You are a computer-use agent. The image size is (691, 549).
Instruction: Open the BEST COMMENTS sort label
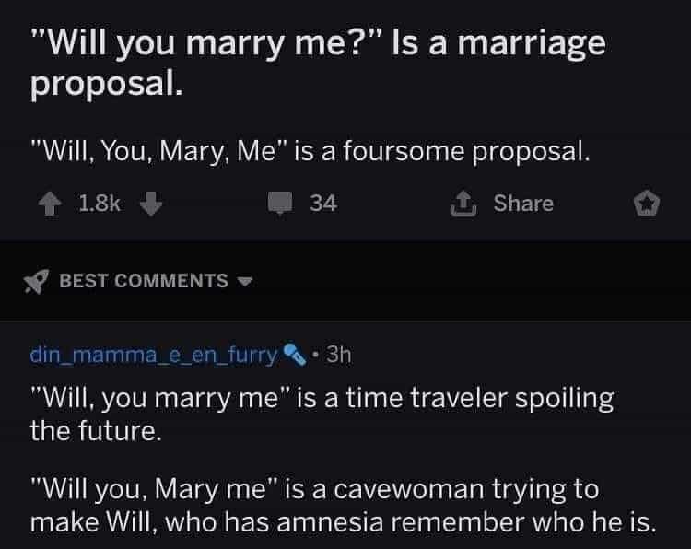point(143,280)
